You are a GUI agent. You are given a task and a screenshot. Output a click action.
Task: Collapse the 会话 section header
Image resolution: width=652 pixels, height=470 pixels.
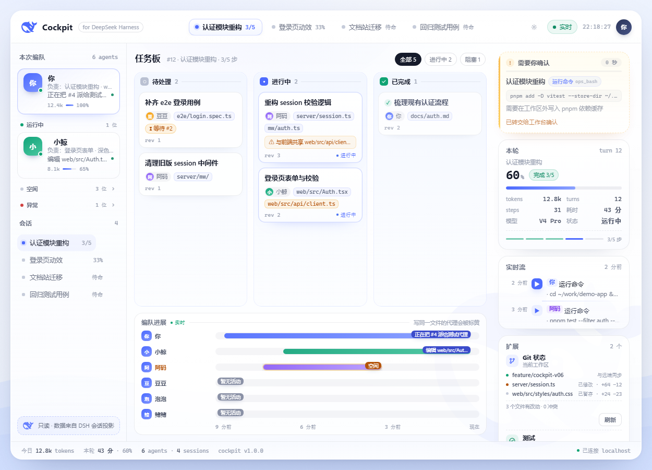point(68,223)
